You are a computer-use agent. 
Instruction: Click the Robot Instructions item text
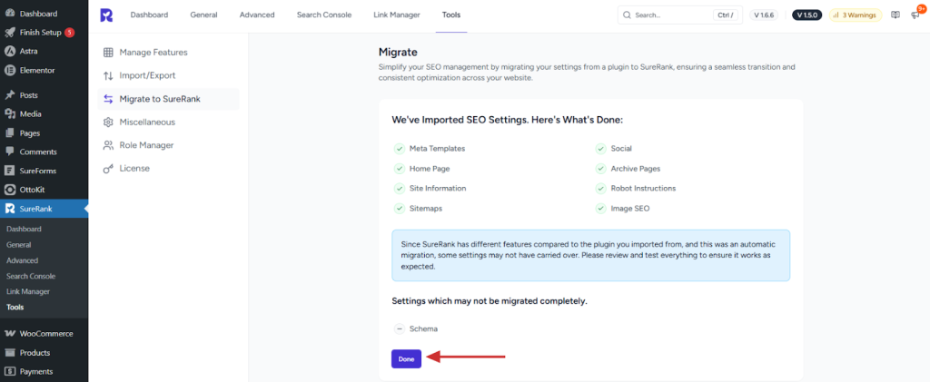pyautogui.click(x=643, y=189)
